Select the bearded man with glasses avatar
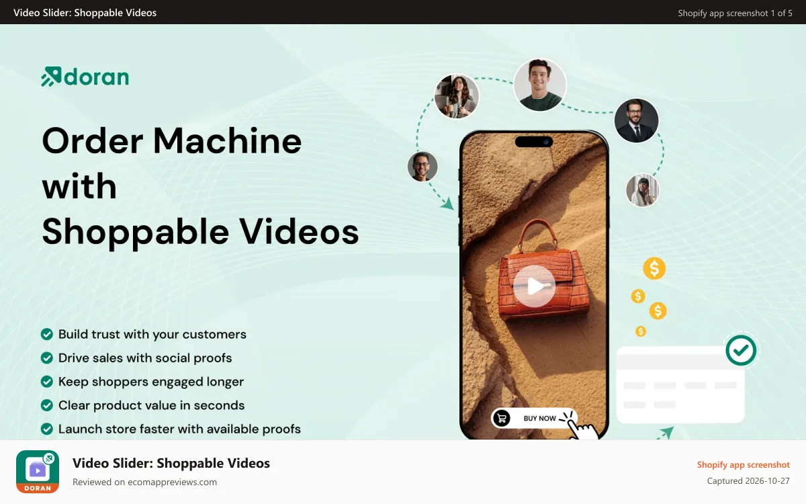Screen dimensions: 806x504 pos(422,166)
